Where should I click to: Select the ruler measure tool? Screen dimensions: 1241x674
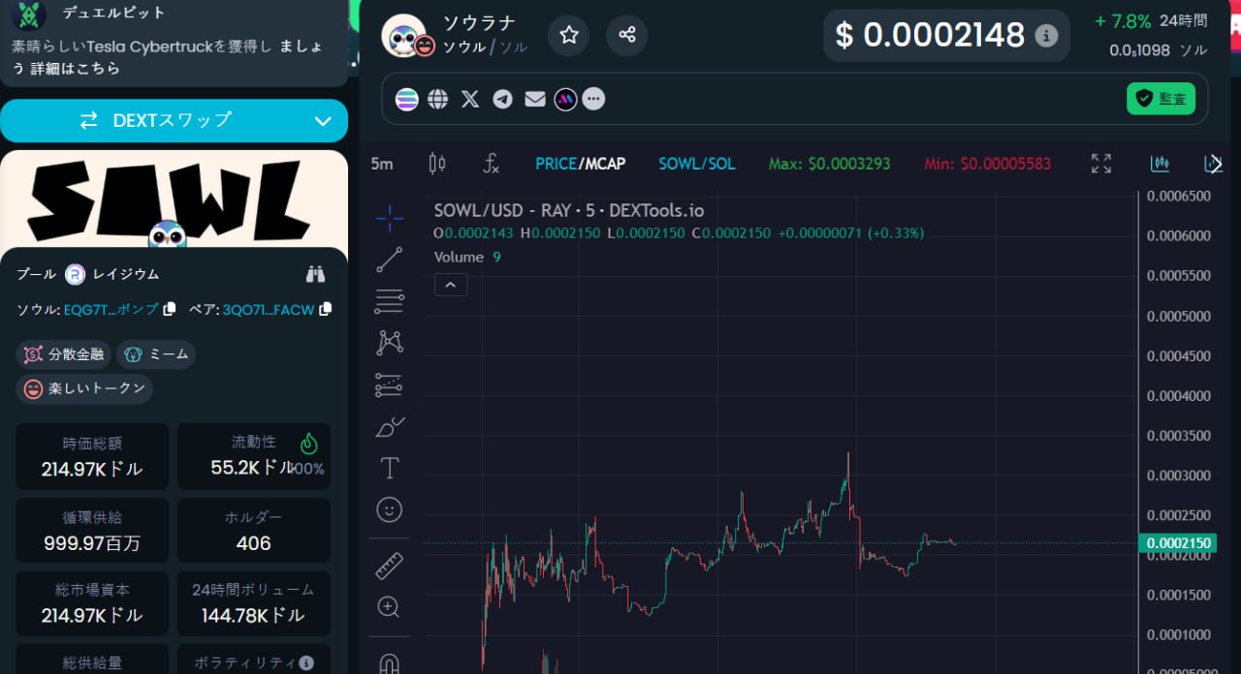390,566
